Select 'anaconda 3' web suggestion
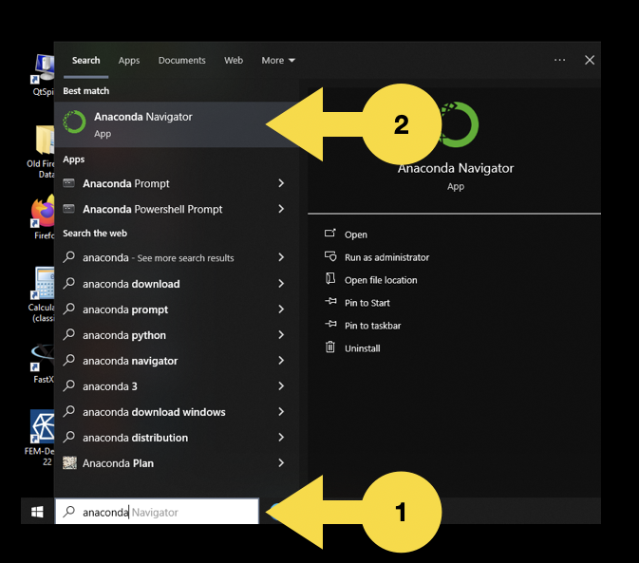The image size is (639, 563). 177,385
